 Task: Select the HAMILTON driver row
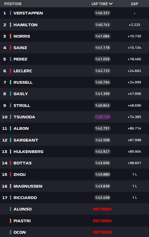(x=75, y=25)
